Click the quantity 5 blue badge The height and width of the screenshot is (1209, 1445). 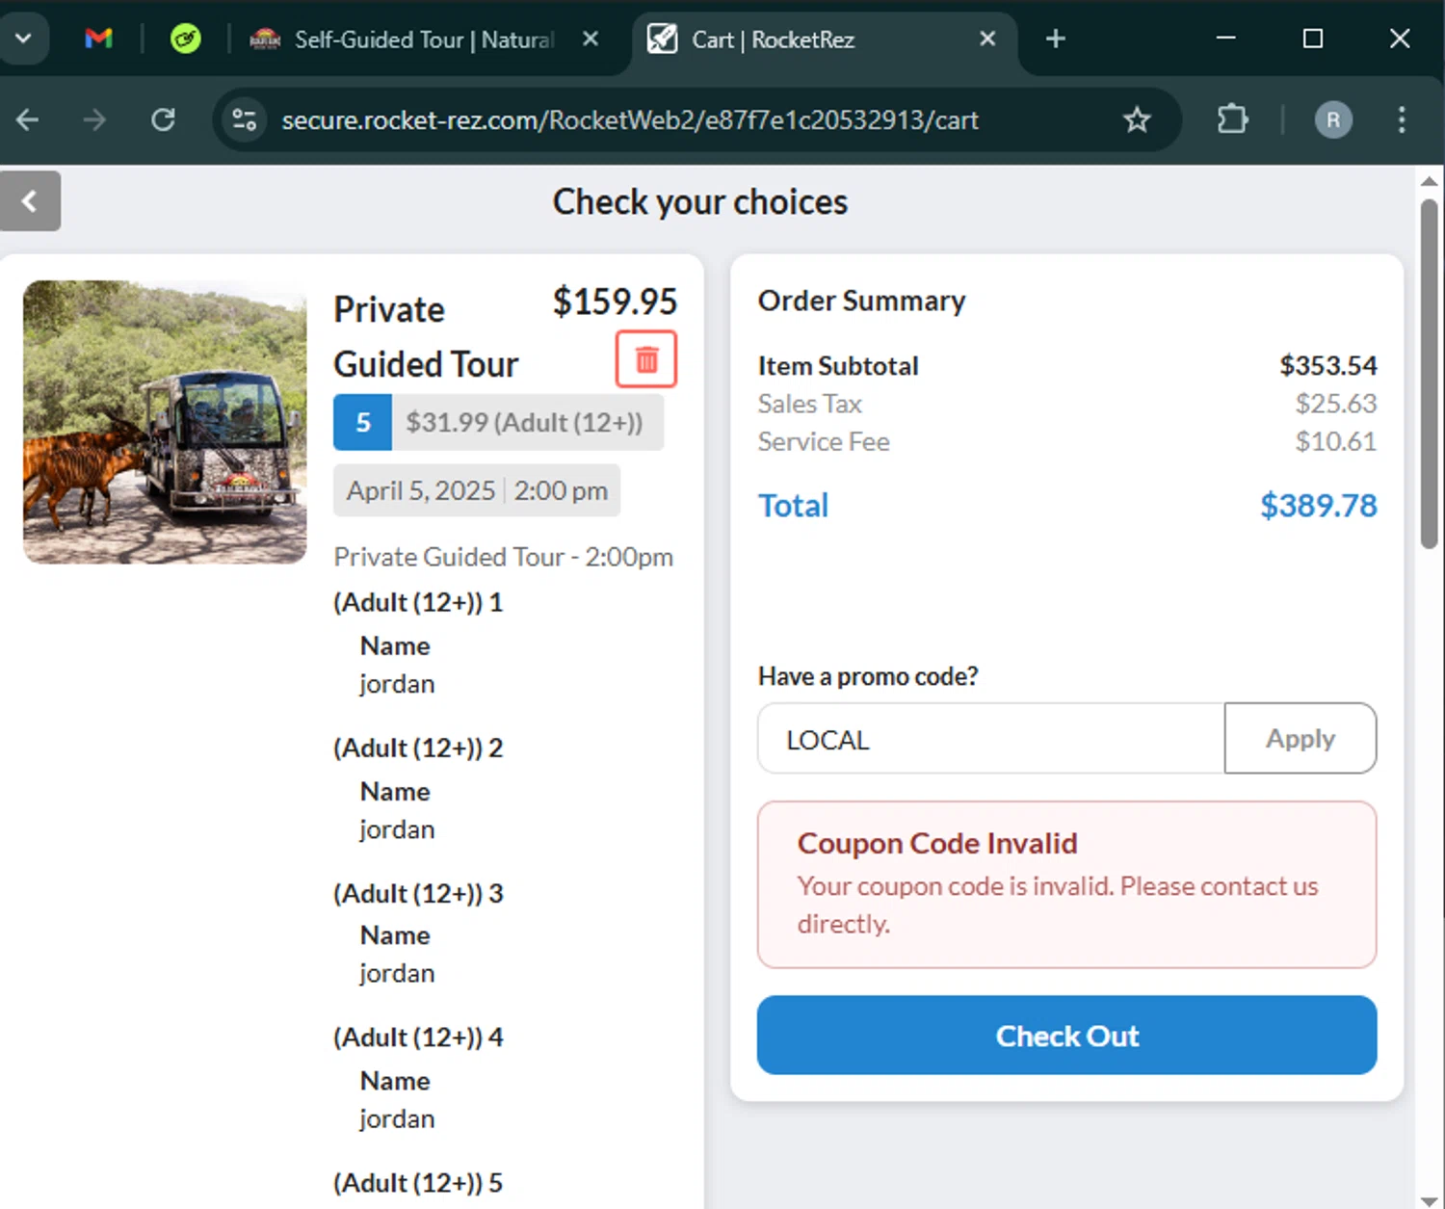tap(362, 422)
